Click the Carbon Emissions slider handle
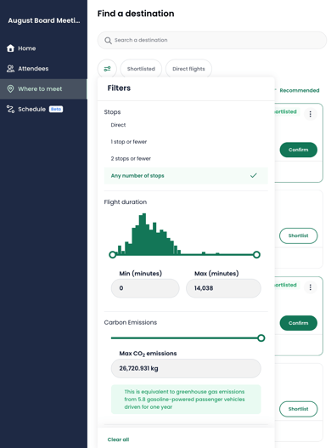The image size is (331, 448). pyautogui.click(x=261, y=338)
